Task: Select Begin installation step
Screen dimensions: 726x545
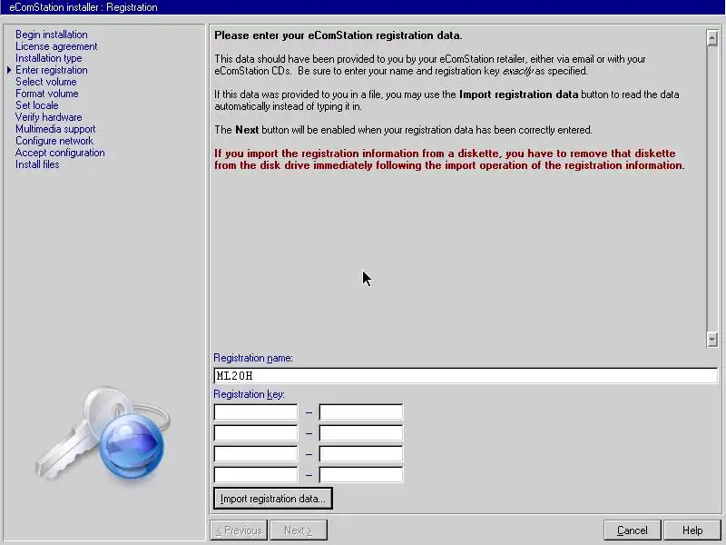Action: [52, 35]
